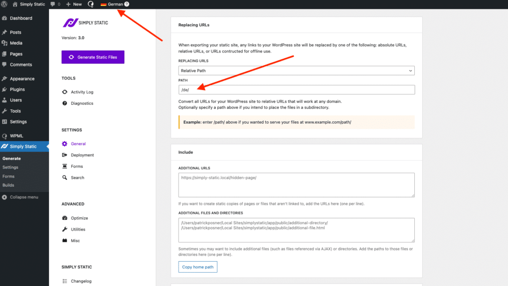508x286 pixels.
Task: Click the Generate Static Files button
Action: [93, 57]
